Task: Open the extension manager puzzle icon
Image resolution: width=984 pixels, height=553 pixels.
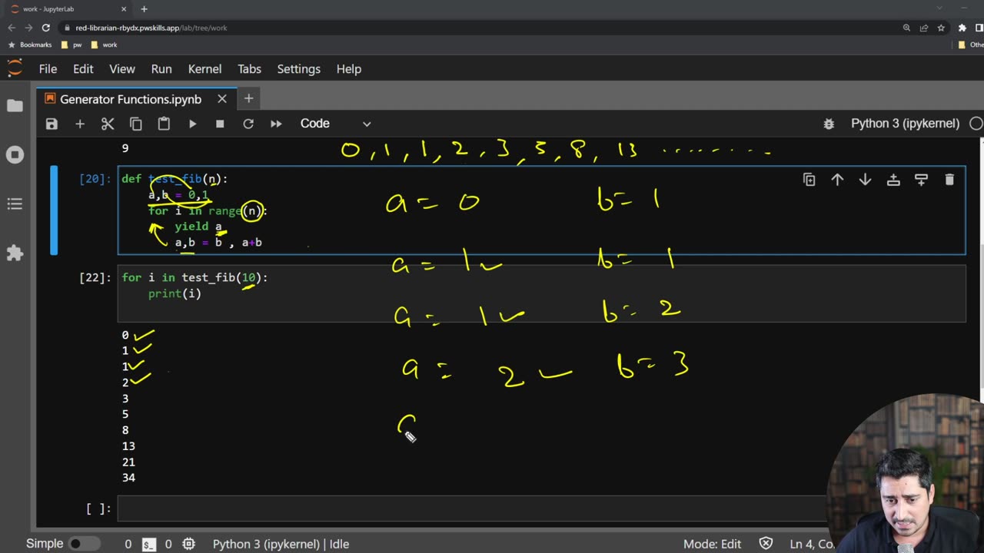Action: click(x=15, y=253)
